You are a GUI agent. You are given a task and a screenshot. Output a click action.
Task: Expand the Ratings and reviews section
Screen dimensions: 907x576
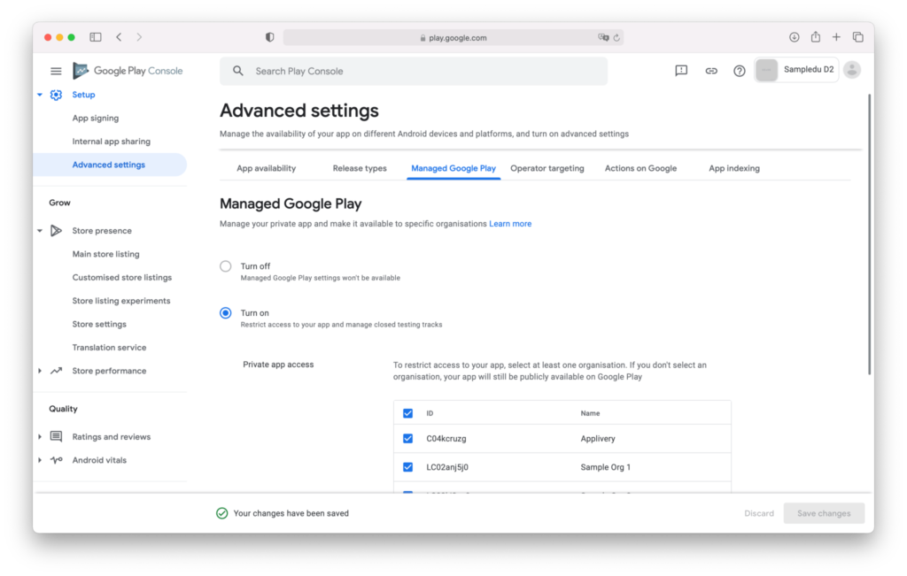point(39,436)
